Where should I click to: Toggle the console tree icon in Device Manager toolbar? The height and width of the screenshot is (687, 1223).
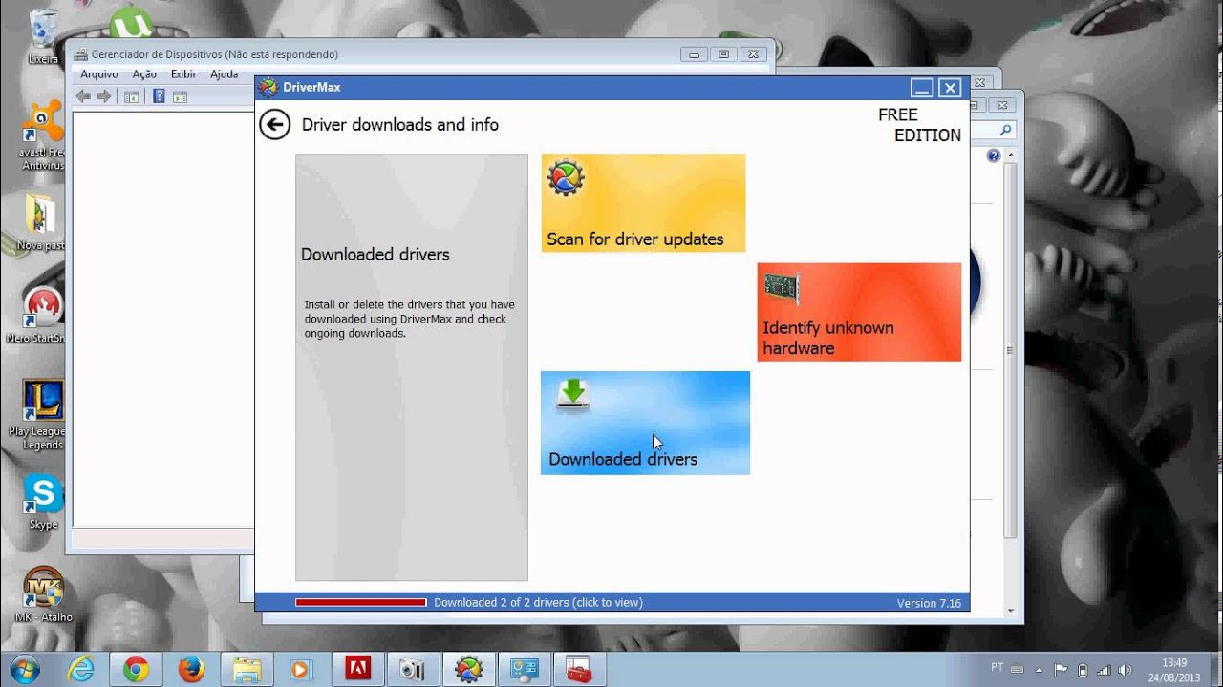[x=132, y=96]
